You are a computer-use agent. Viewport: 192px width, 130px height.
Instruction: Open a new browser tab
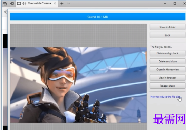pyautogui.click(x=62, y=4)
